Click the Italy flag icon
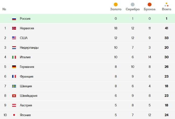 coord(14,57)
